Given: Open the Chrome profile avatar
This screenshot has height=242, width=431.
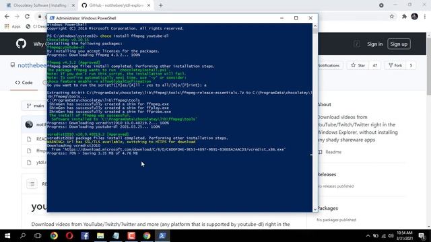Looking at the screenshot, I should click(x=415, y=16).
